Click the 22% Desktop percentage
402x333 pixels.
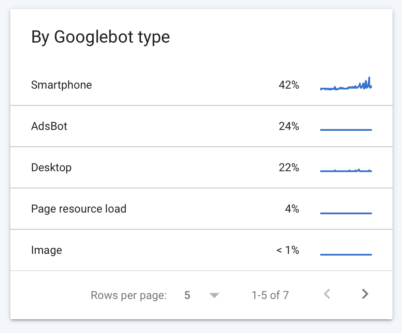289,168
